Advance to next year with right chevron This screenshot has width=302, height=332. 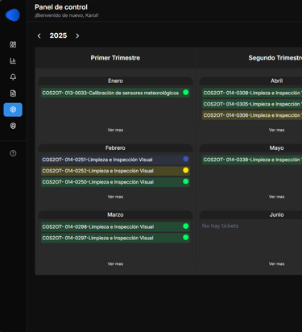[x=77, y=35]
